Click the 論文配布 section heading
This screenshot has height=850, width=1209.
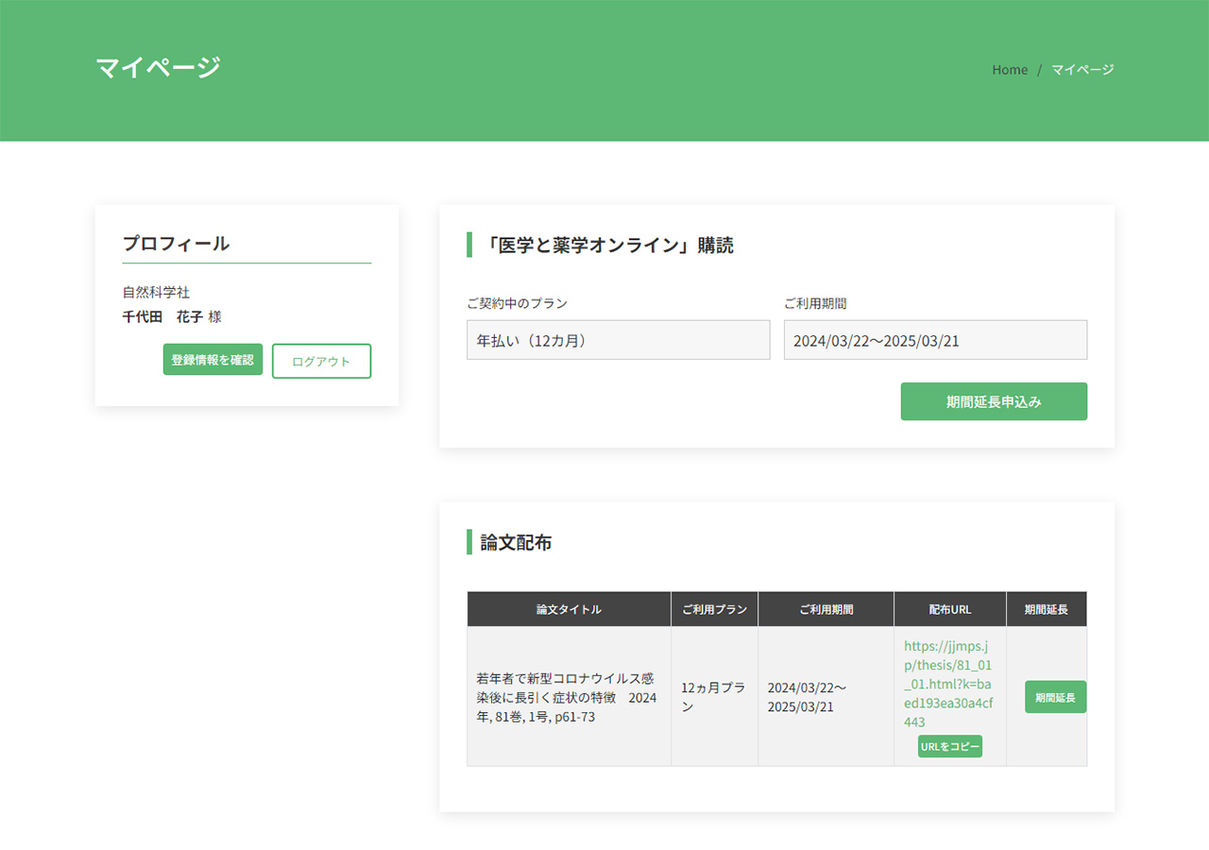[x=516, y=542]
